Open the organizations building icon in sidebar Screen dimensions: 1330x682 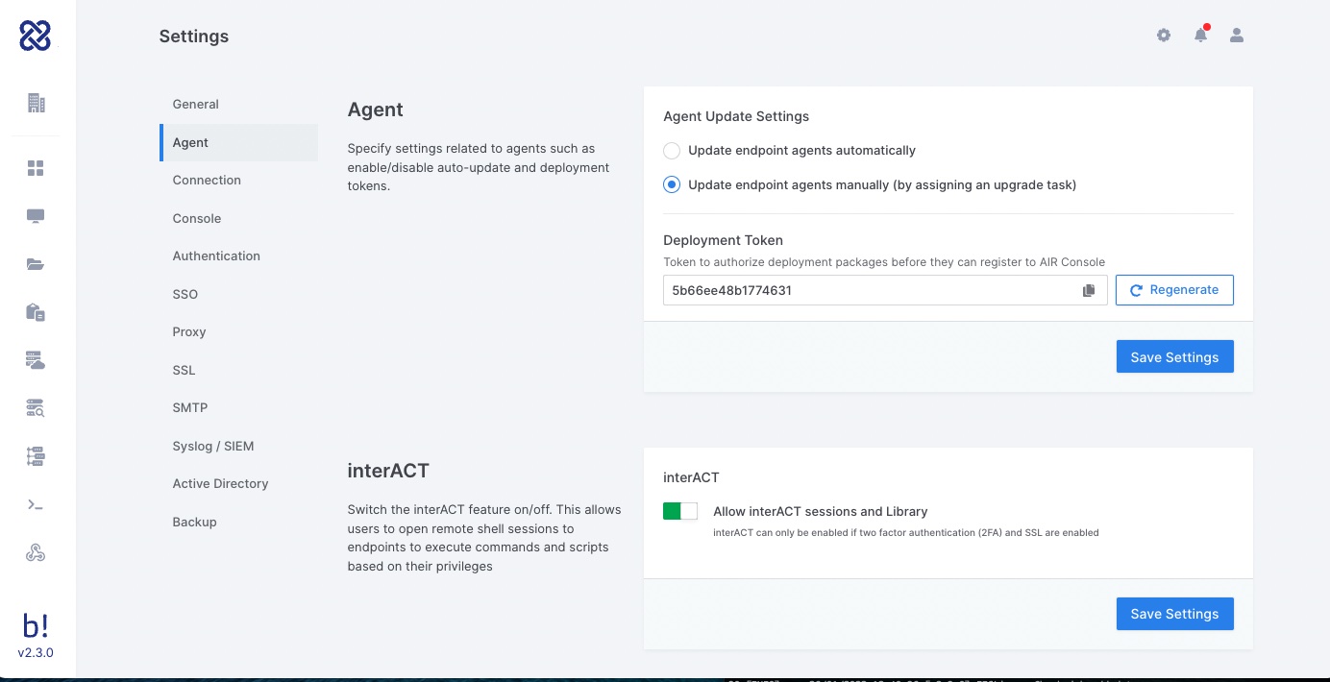click(37, 103)
